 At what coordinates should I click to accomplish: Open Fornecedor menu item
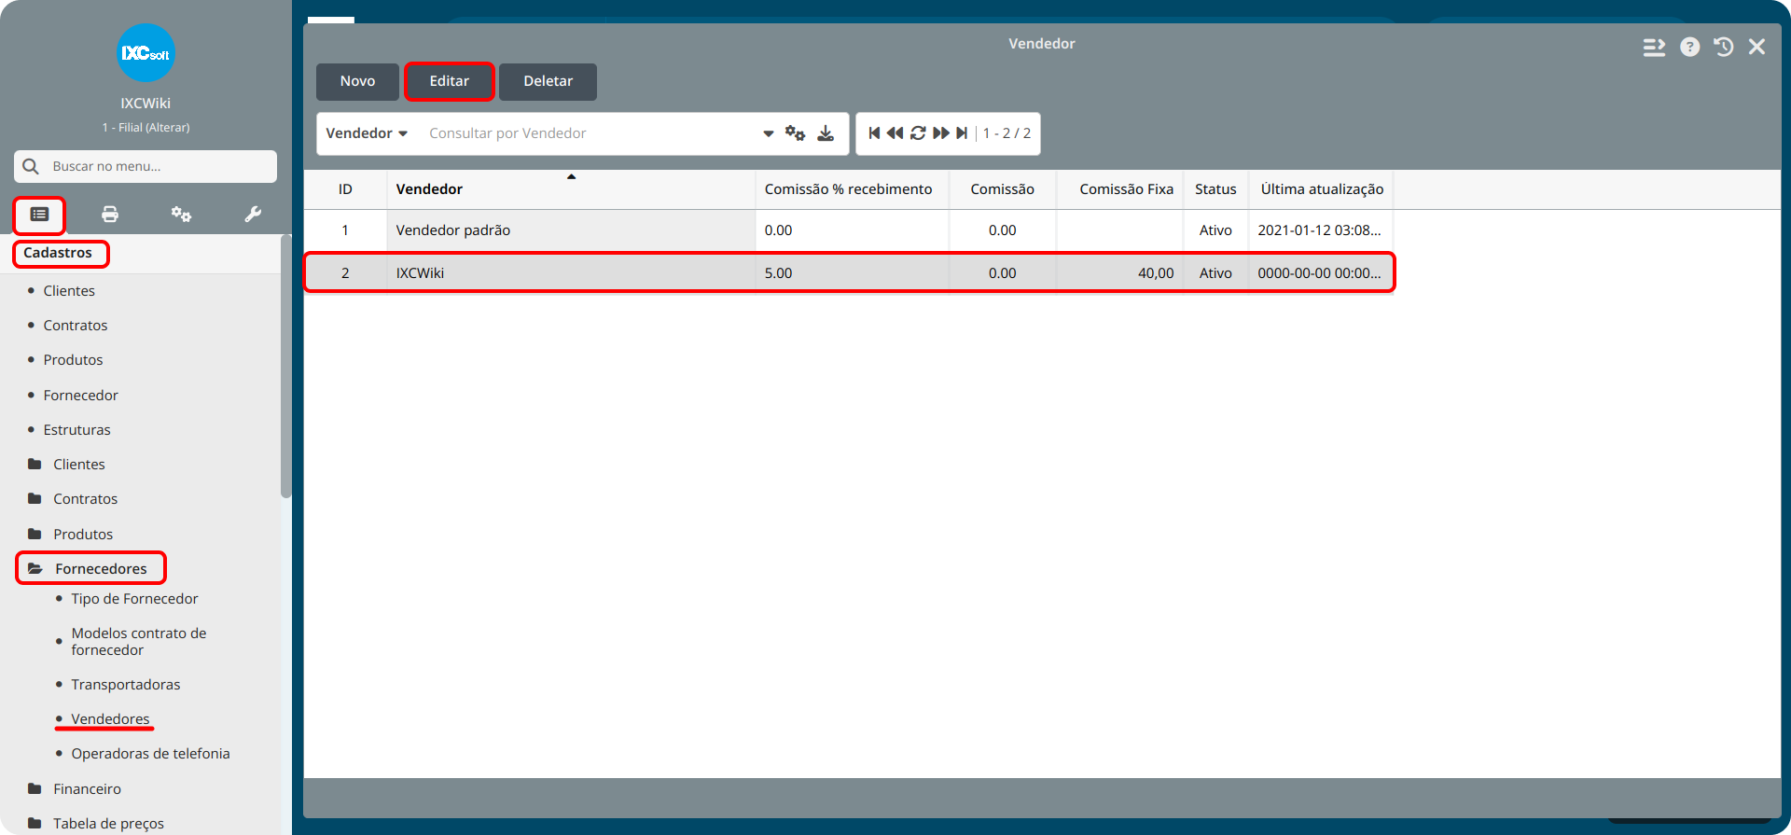(80, 396)
